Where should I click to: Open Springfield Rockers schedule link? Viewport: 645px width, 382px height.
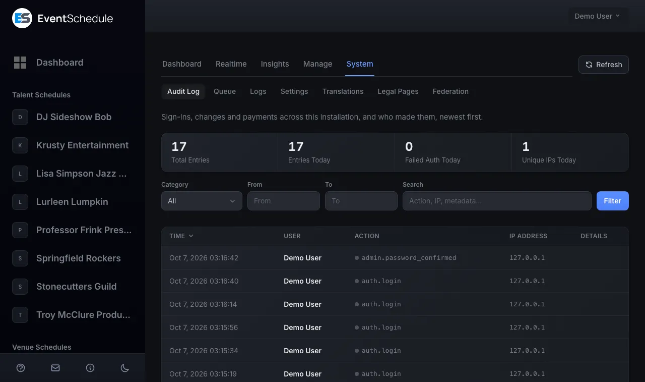(79, 258)
